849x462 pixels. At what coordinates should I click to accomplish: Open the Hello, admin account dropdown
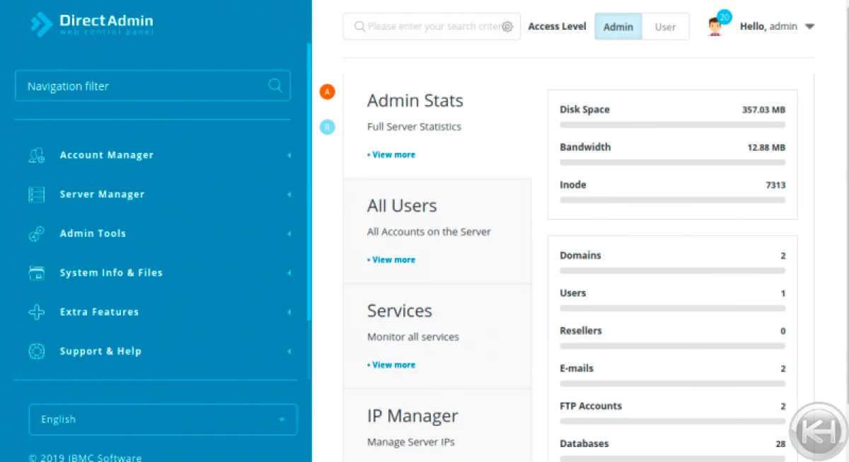pyautogui.click(x=777, y=26)
